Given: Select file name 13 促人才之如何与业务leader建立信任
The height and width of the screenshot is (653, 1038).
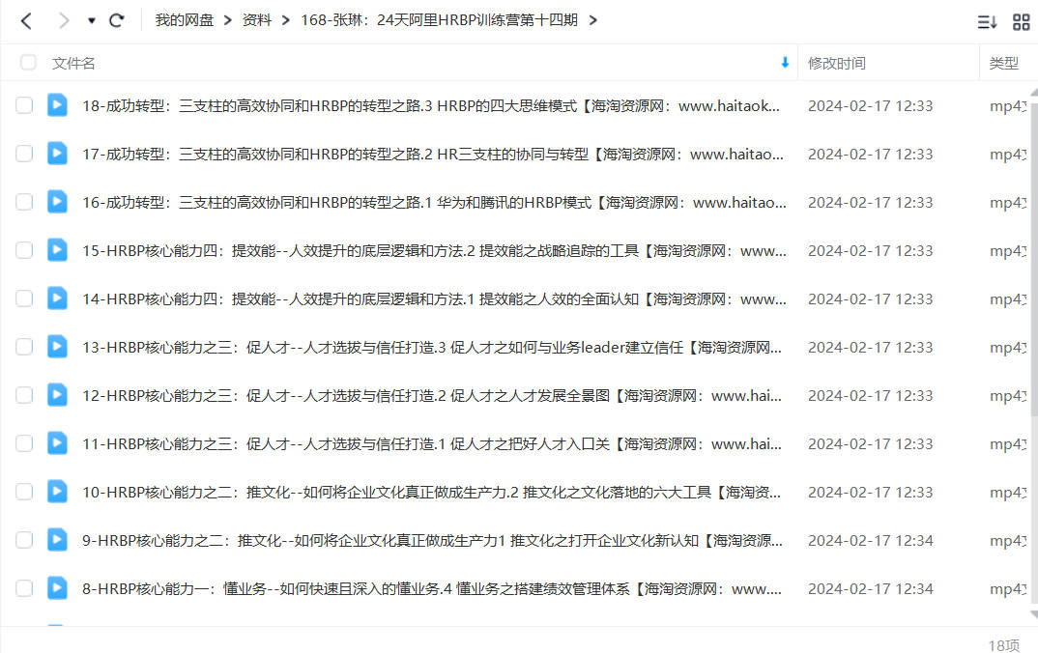Looking at the screenshot, I should (432, 348).
